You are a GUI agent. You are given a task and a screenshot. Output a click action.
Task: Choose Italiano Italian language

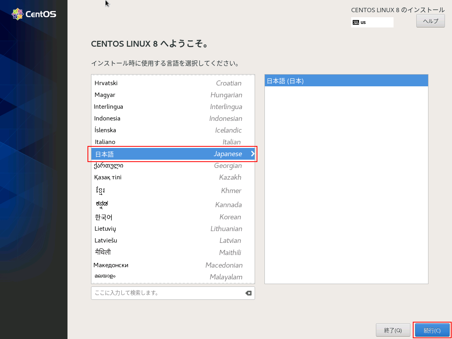(x=173, y=142)
